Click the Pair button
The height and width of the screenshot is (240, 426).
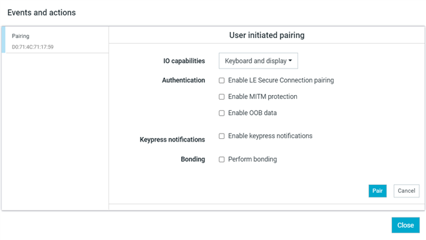(x=377, y=191)
